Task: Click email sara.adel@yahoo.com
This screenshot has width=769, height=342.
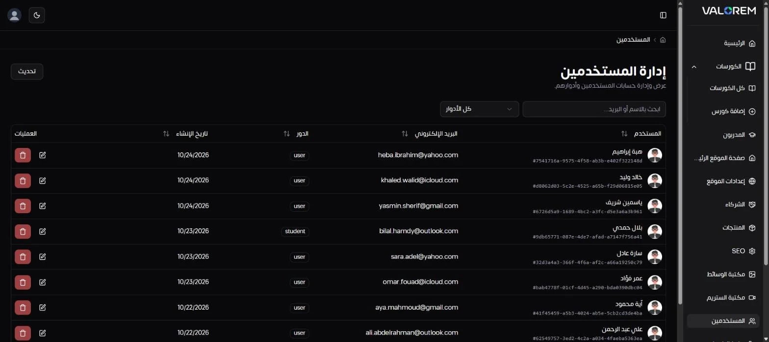Action: pos(424,257)
